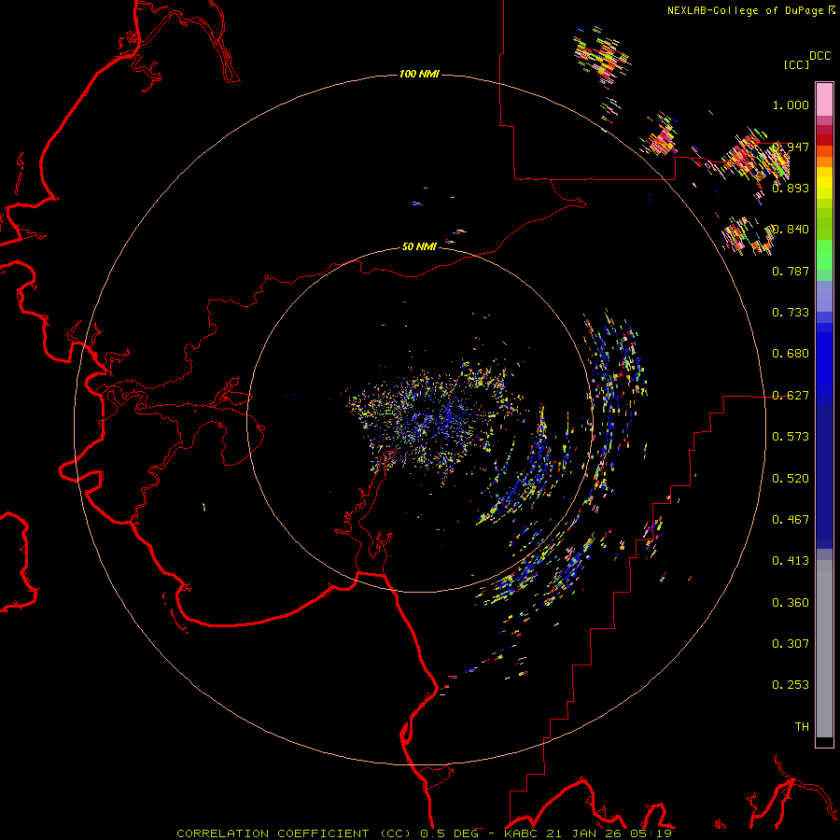Click the 0.787 scale value
Screen dimensions: 840x840
click(x=791, y=271)
